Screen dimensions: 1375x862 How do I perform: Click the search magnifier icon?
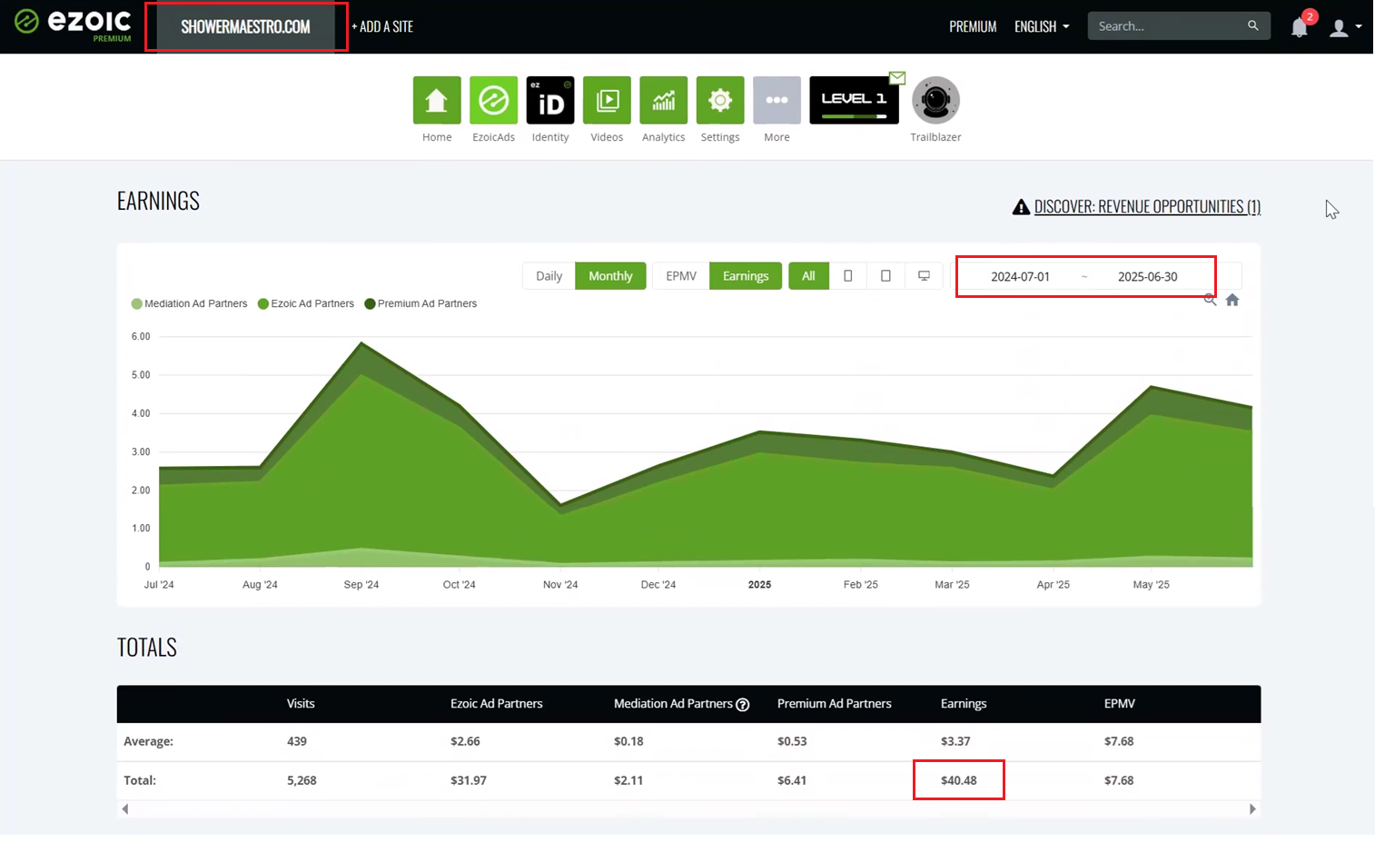click(1253, 25)
